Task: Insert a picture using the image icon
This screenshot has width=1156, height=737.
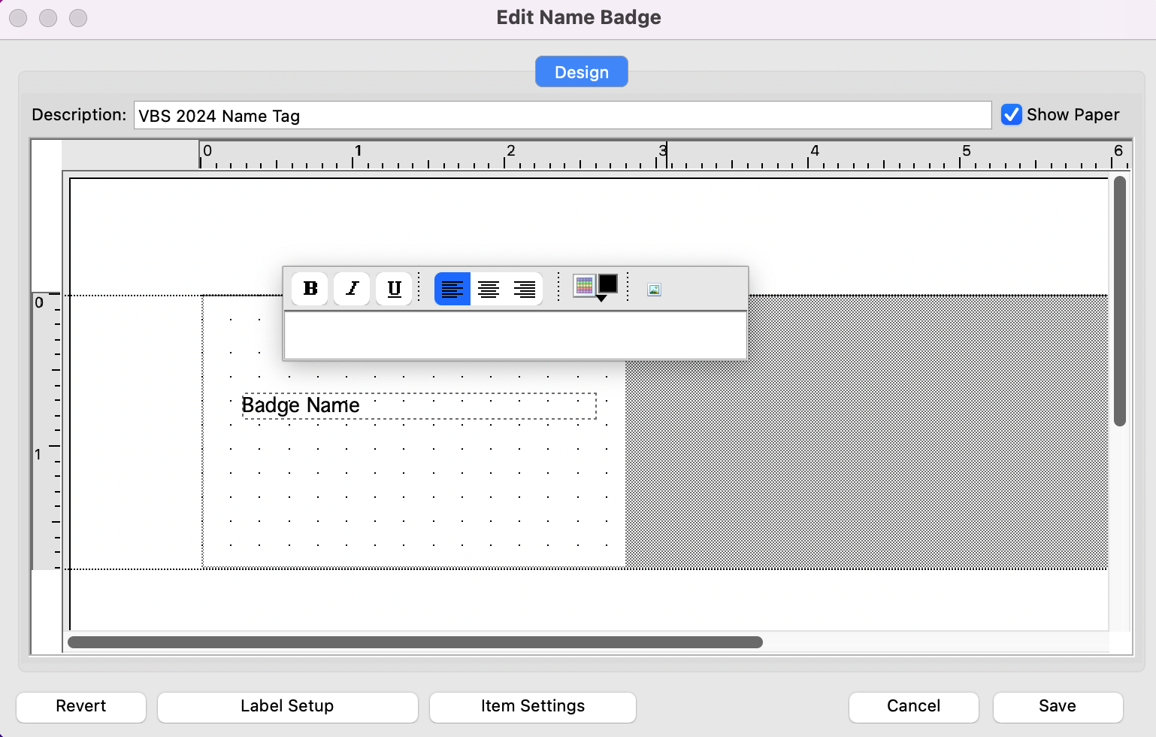Action: (654, 290)
